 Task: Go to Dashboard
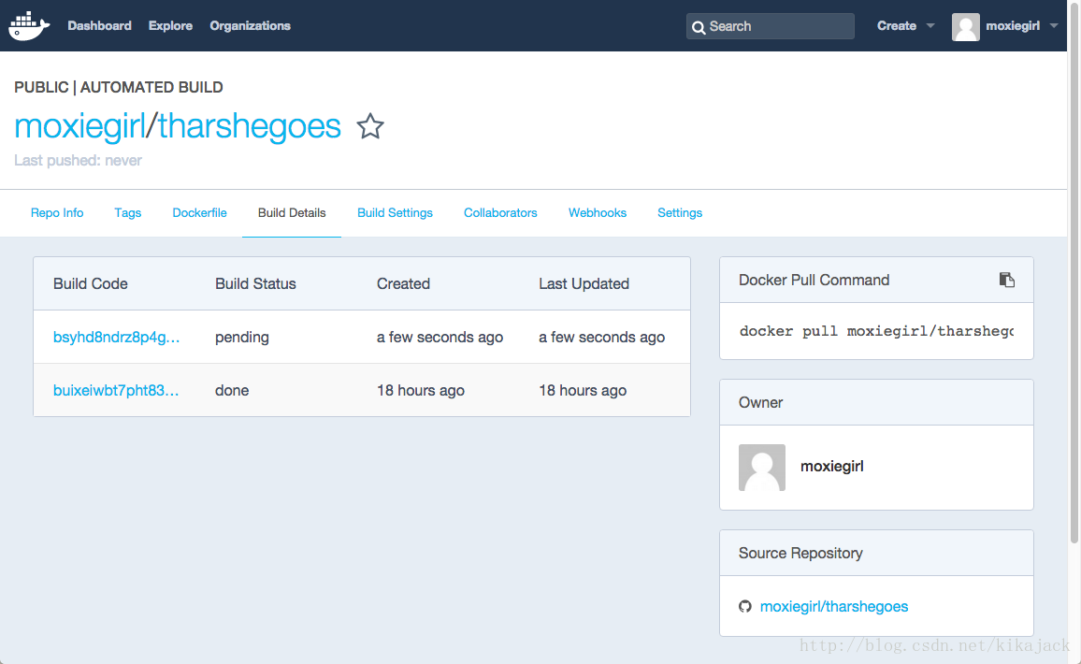coord(99,26)
